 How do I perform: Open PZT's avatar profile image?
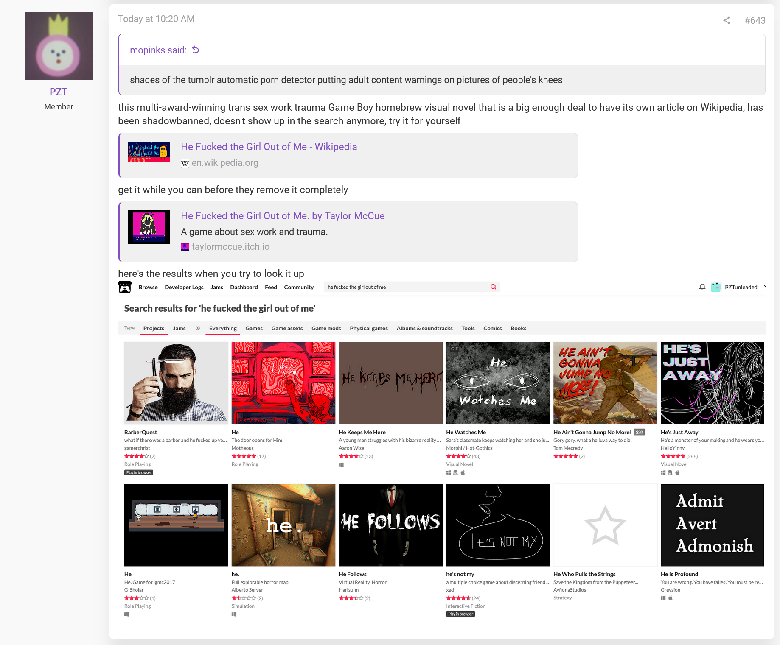pyautogui.click(x=59, y=46)
